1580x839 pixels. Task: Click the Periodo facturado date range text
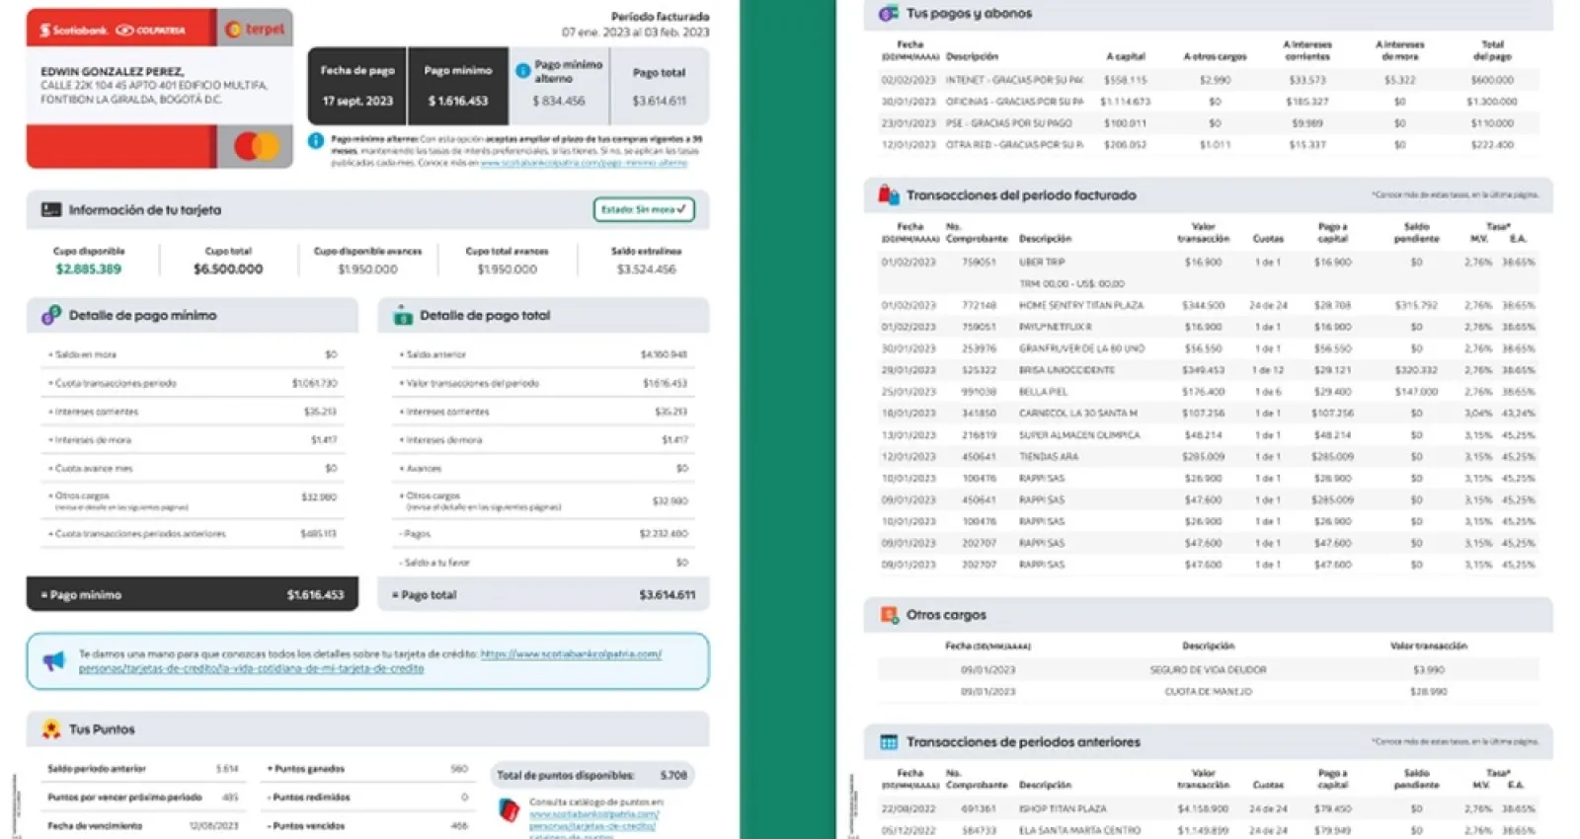coord(636,32)
